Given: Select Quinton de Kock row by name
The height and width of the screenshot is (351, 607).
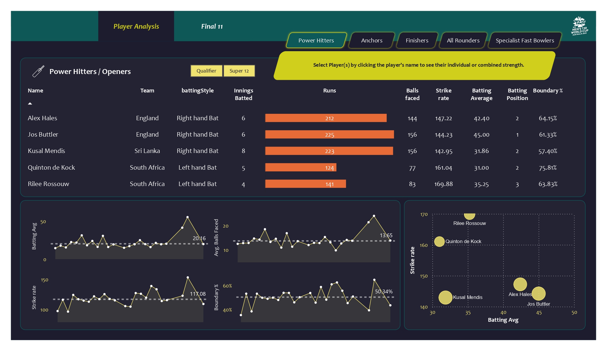Looking at the screenshot, I should tap(51, 168).
